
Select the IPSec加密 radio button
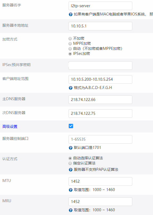[70, 54]
